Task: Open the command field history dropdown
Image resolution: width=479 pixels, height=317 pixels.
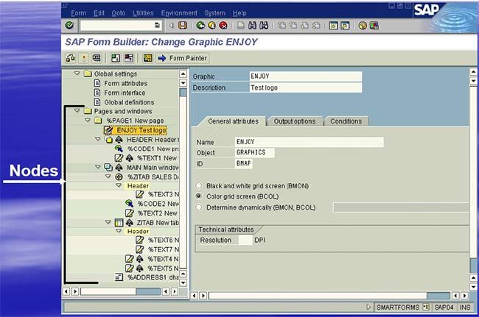Action: click(157, 25)
